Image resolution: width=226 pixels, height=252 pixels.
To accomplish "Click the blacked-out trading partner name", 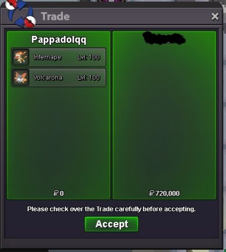I will coord(164,38).
